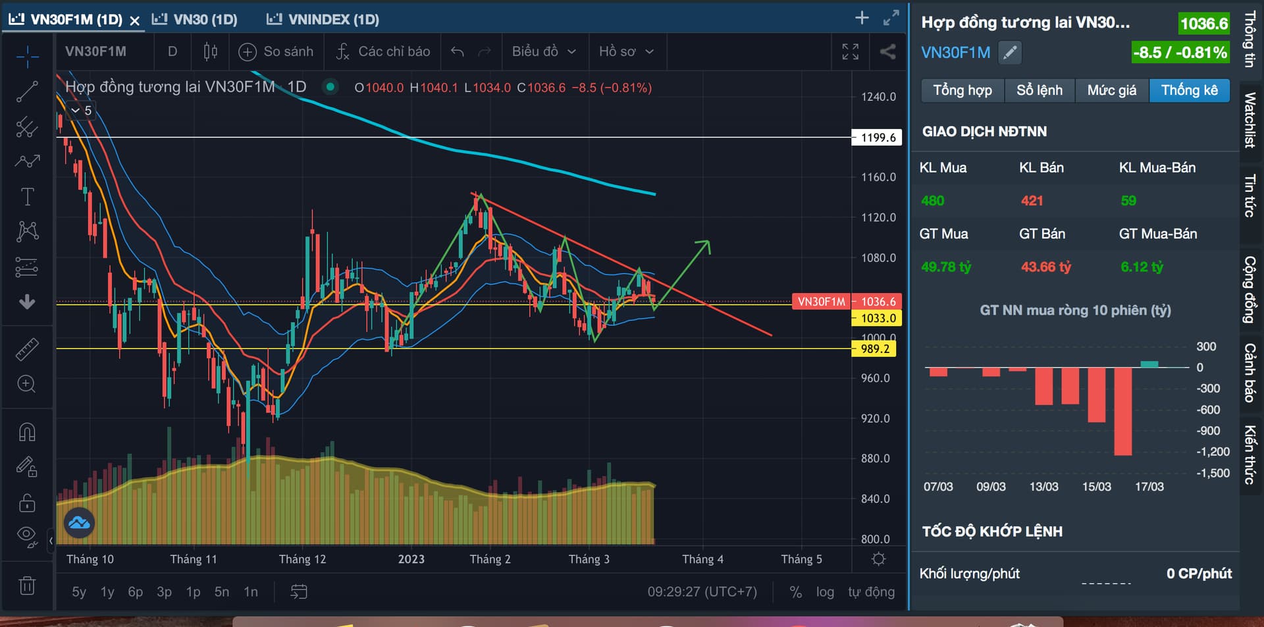Click the So sánh compare button
1264x627 pixels.
(x=276, y=51)
